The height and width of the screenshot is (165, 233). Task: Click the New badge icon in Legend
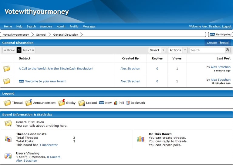[x=102, y=103]
